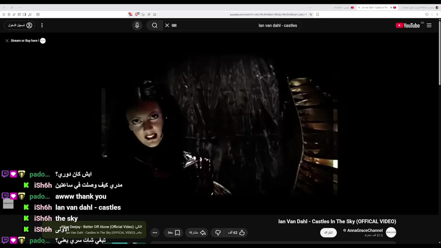Click the next-up 'Alice Deejay - Better Off Alone' popup

[x=94, y=230]
